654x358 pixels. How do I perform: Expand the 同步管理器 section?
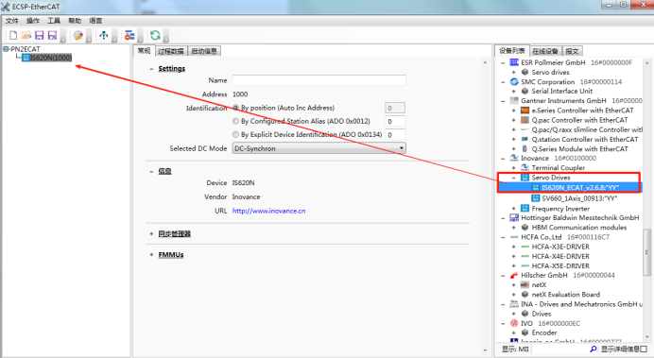click(x=151, y=234)
